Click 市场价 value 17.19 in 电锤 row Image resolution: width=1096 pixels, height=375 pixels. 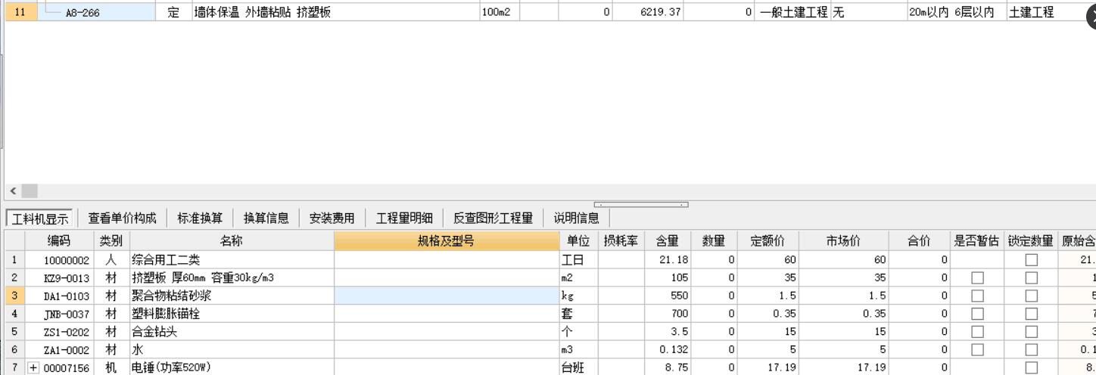844,367
